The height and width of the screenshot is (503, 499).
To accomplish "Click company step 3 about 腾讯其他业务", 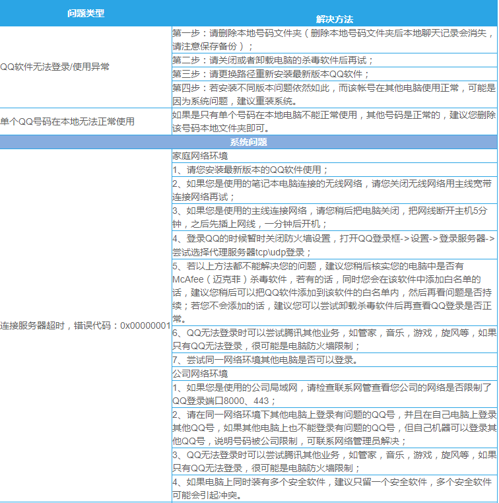I will tap(335, 461).
